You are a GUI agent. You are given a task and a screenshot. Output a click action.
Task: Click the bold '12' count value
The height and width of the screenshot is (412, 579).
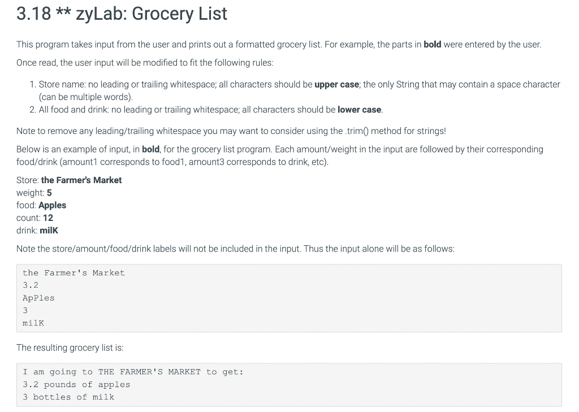pos(48,218)
